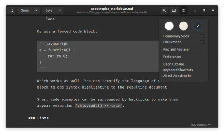
Task: Click the Focus Mode label
Action: [x=172, y=42]
